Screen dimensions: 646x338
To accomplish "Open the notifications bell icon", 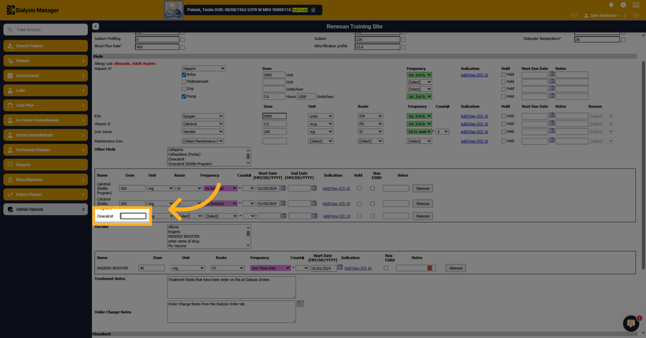I will (x=611, y=5).
